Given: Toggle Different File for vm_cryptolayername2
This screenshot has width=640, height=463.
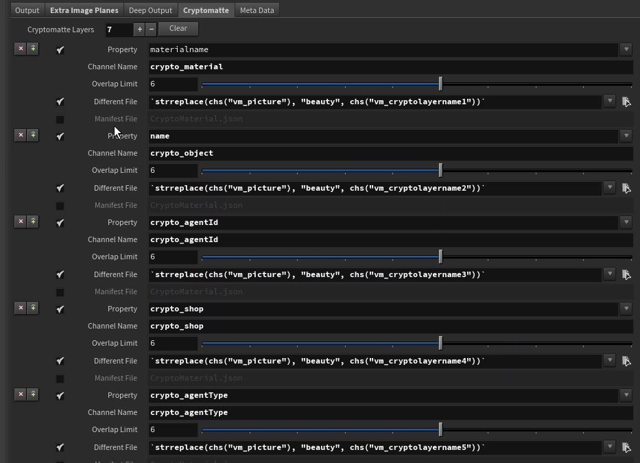Looking at the screenshot, I should pos(60,188).
